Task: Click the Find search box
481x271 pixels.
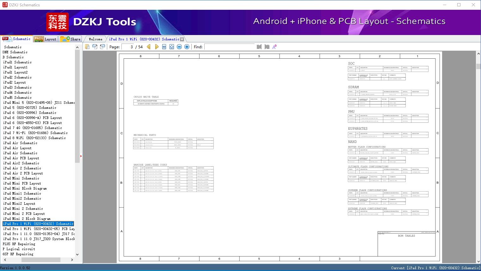Action: [x=230, y=47]
